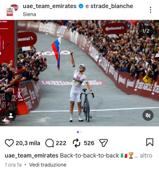
Task: Expand caption with the 'altro' link
Action: coord(146,156)
